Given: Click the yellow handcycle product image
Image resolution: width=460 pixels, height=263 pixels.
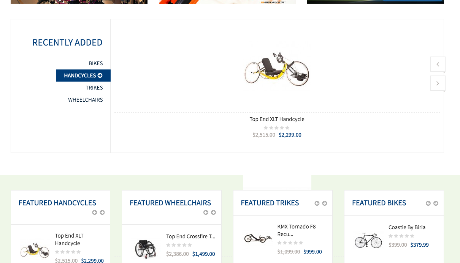Looking at the screenshot, I should point(277,68).
